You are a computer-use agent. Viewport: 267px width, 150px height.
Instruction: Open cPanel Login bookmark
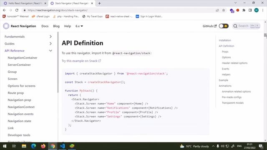point(41,16)
